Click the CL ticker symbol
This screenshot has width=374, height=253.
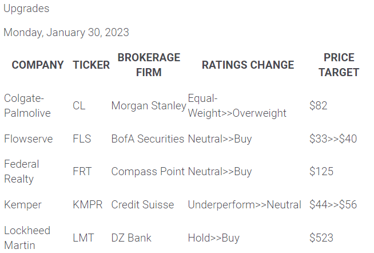coord(79,105)
